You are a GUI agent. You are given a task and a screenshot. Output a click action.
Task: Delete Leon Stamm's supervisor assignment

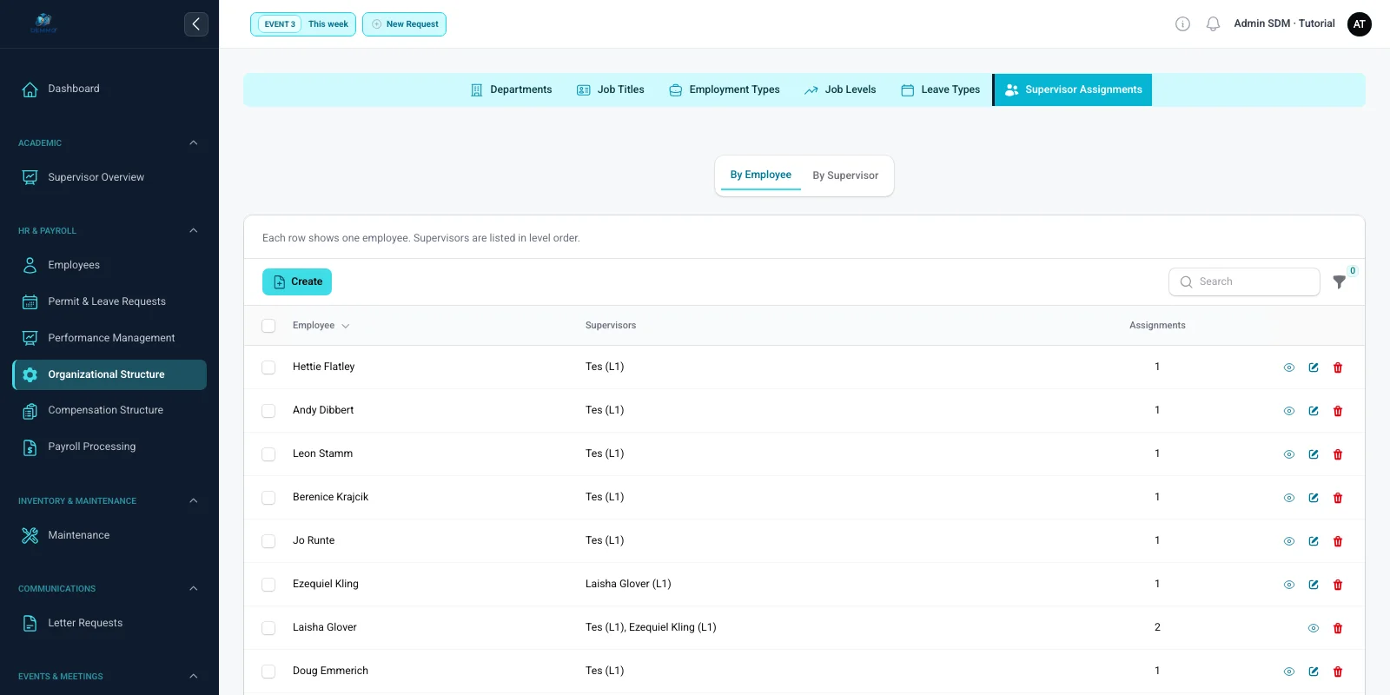tap(1338, 454)
